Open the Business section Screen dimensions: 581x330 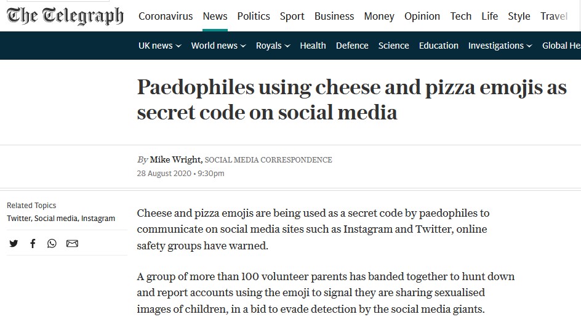click(x=334, y=17)
